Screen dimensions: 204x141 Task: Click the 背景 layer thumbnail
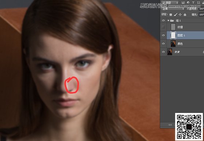(170, 52)
